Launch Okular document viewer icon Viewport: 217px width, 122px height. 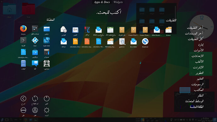pyautogui.click(x=87, y=30)
